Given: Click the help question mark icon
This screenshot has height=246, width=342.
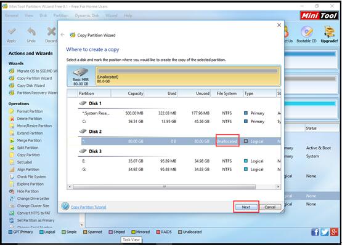Looking at the screenshot, I should [x=65, y=206].
